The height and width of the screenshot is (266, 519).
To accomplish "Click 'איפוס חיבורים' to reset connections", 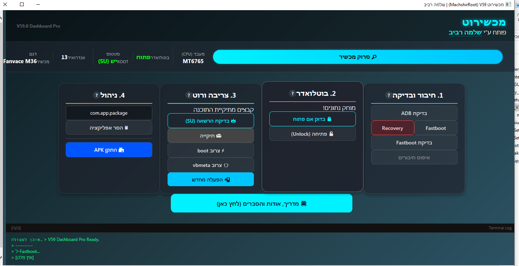I will point(414,157).
